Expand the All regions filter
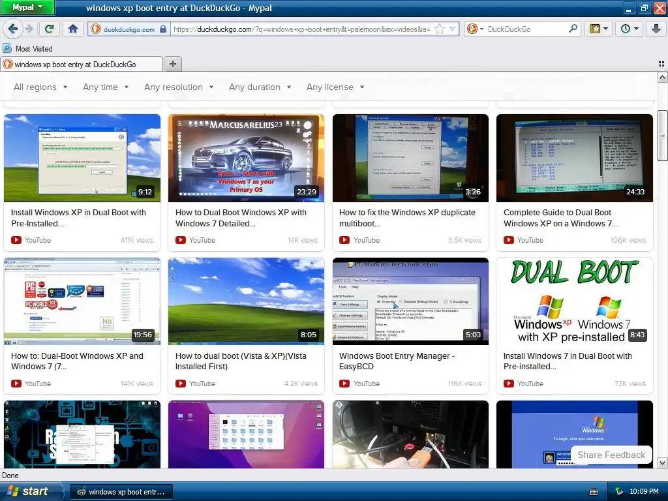668x501 pixels. (x=40, y=87)
